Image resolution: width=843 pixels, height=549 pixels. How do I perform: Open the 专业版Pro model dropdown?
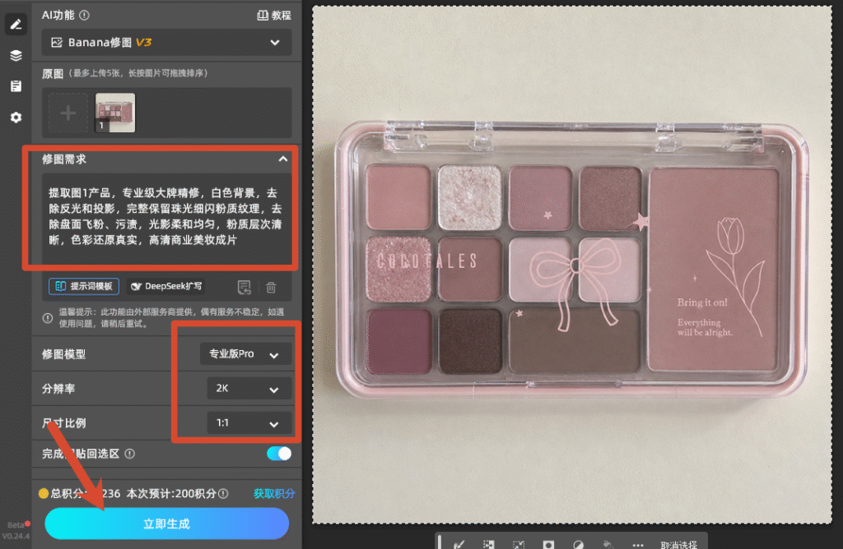pyautogui.click(x=245, y=354)
